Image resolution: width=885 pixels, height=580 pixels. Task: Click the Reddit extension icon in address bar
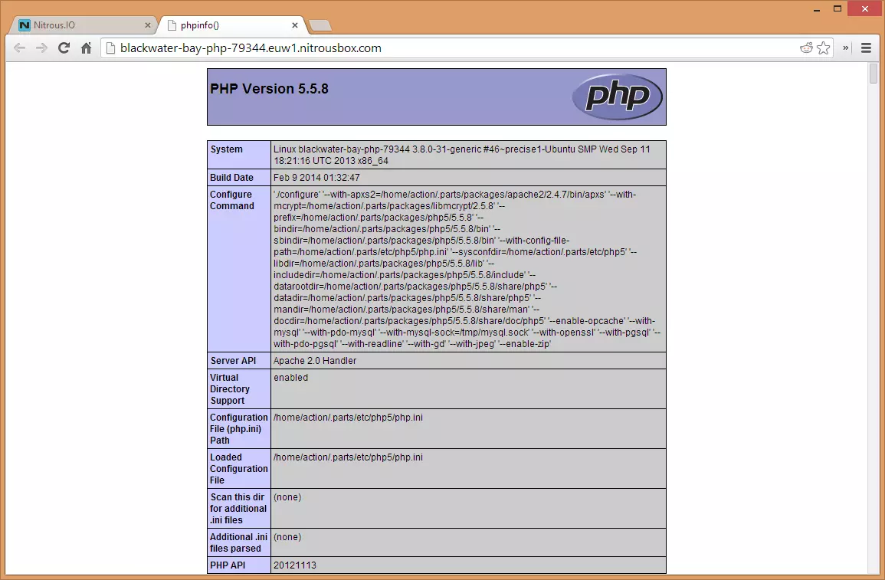(806, 48)
